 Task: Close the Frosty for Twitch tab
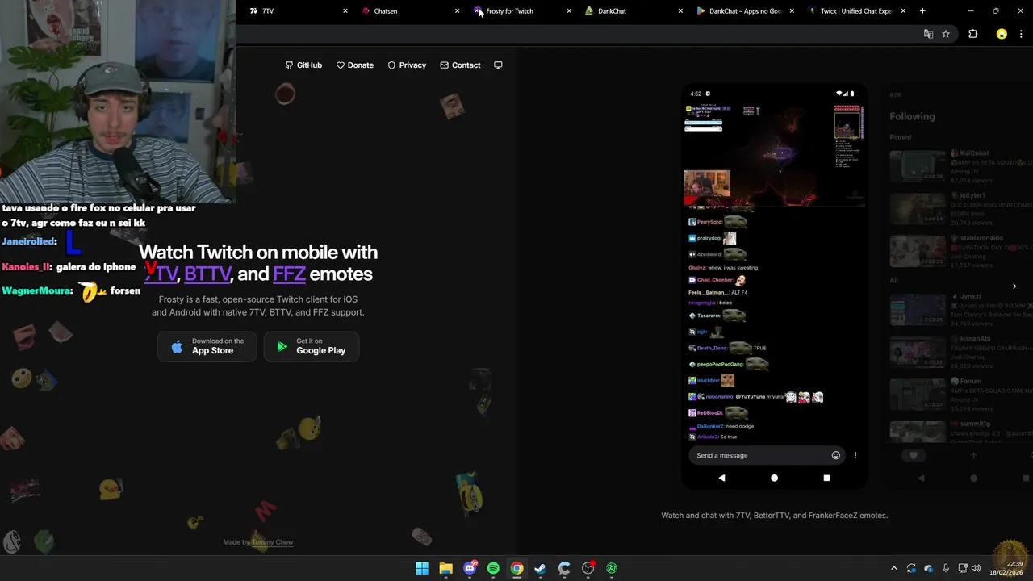569,11
